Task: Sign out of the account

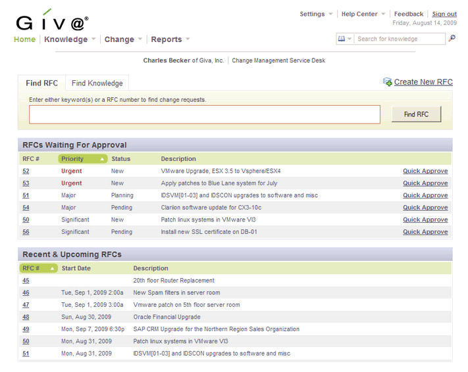Action: (x=444, y=14)
